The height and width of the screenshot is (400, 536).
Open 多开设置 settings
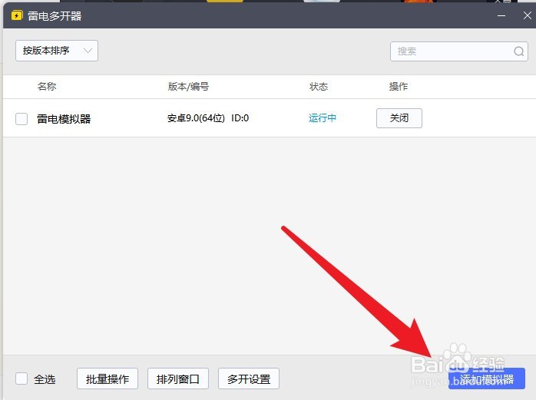[249, 379]
